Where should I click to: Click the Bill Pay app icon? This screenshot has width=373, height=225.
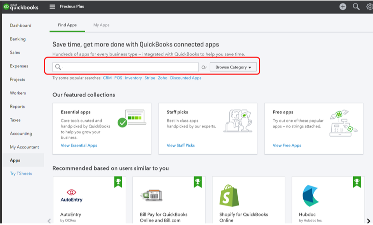(x=151, y=196)
